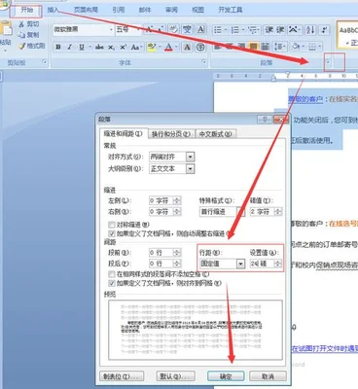Click the Increase Indent icon

[x=279, y=30]
